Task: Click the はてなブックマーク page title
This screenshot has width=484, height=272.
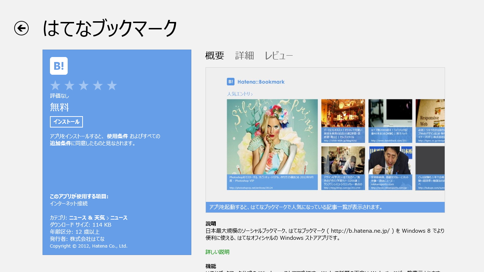Action: pyautogui.click(x=110, y=28)
